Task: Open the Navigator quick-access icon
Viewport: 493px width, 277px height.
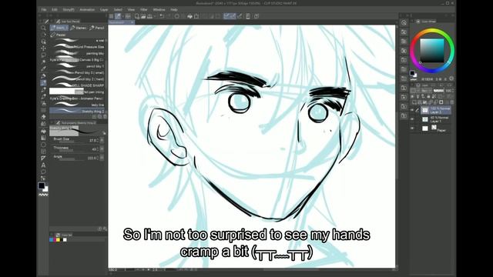Action: 404,22
